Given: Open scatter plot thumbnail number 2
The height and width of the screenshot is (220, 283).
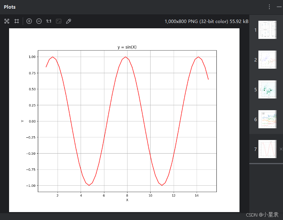Looking at the screenshot, I should tap(267, 60).
